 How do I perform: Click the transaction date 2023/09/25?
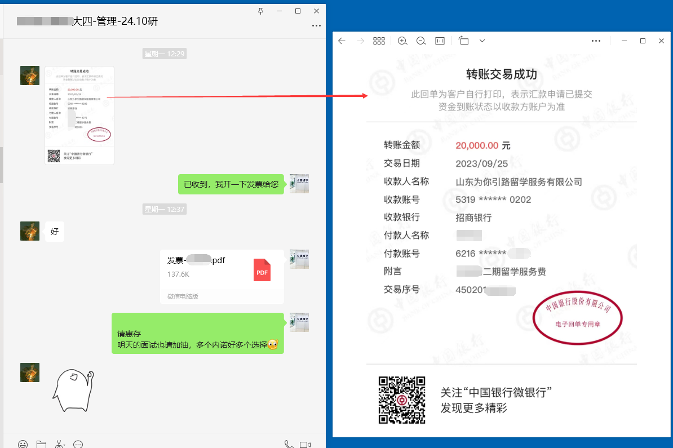(x=481, y=163)
